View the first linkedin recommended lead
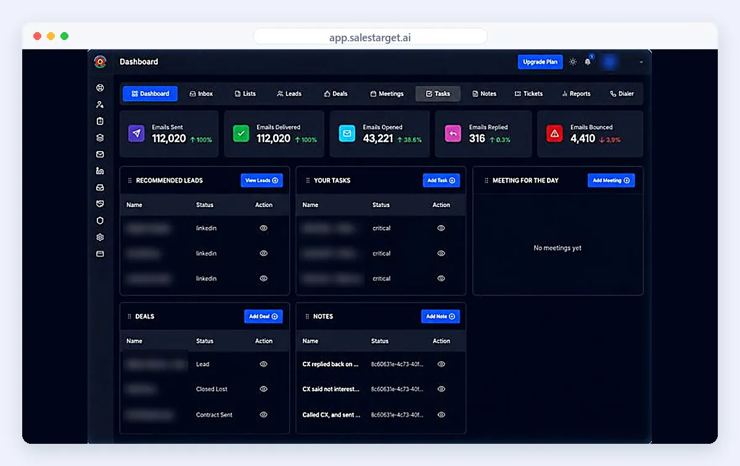 [263, 228]
